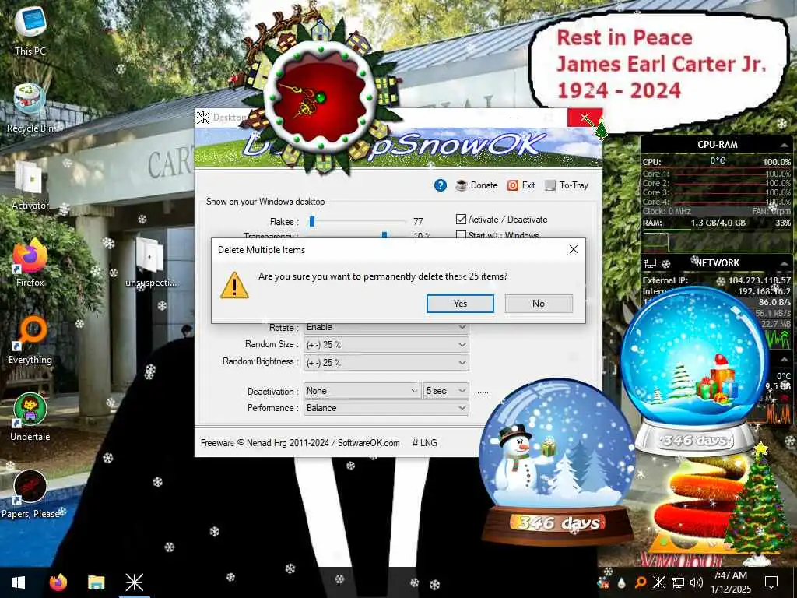This screenshot has height=598, width=797.
Task: Click the # LNG language menu
Action: click(424, 443)
